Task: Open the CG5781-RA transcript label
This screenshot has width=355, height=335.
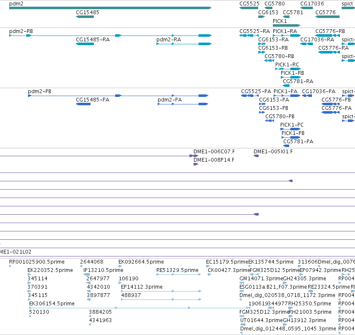Action: (298, 81)
